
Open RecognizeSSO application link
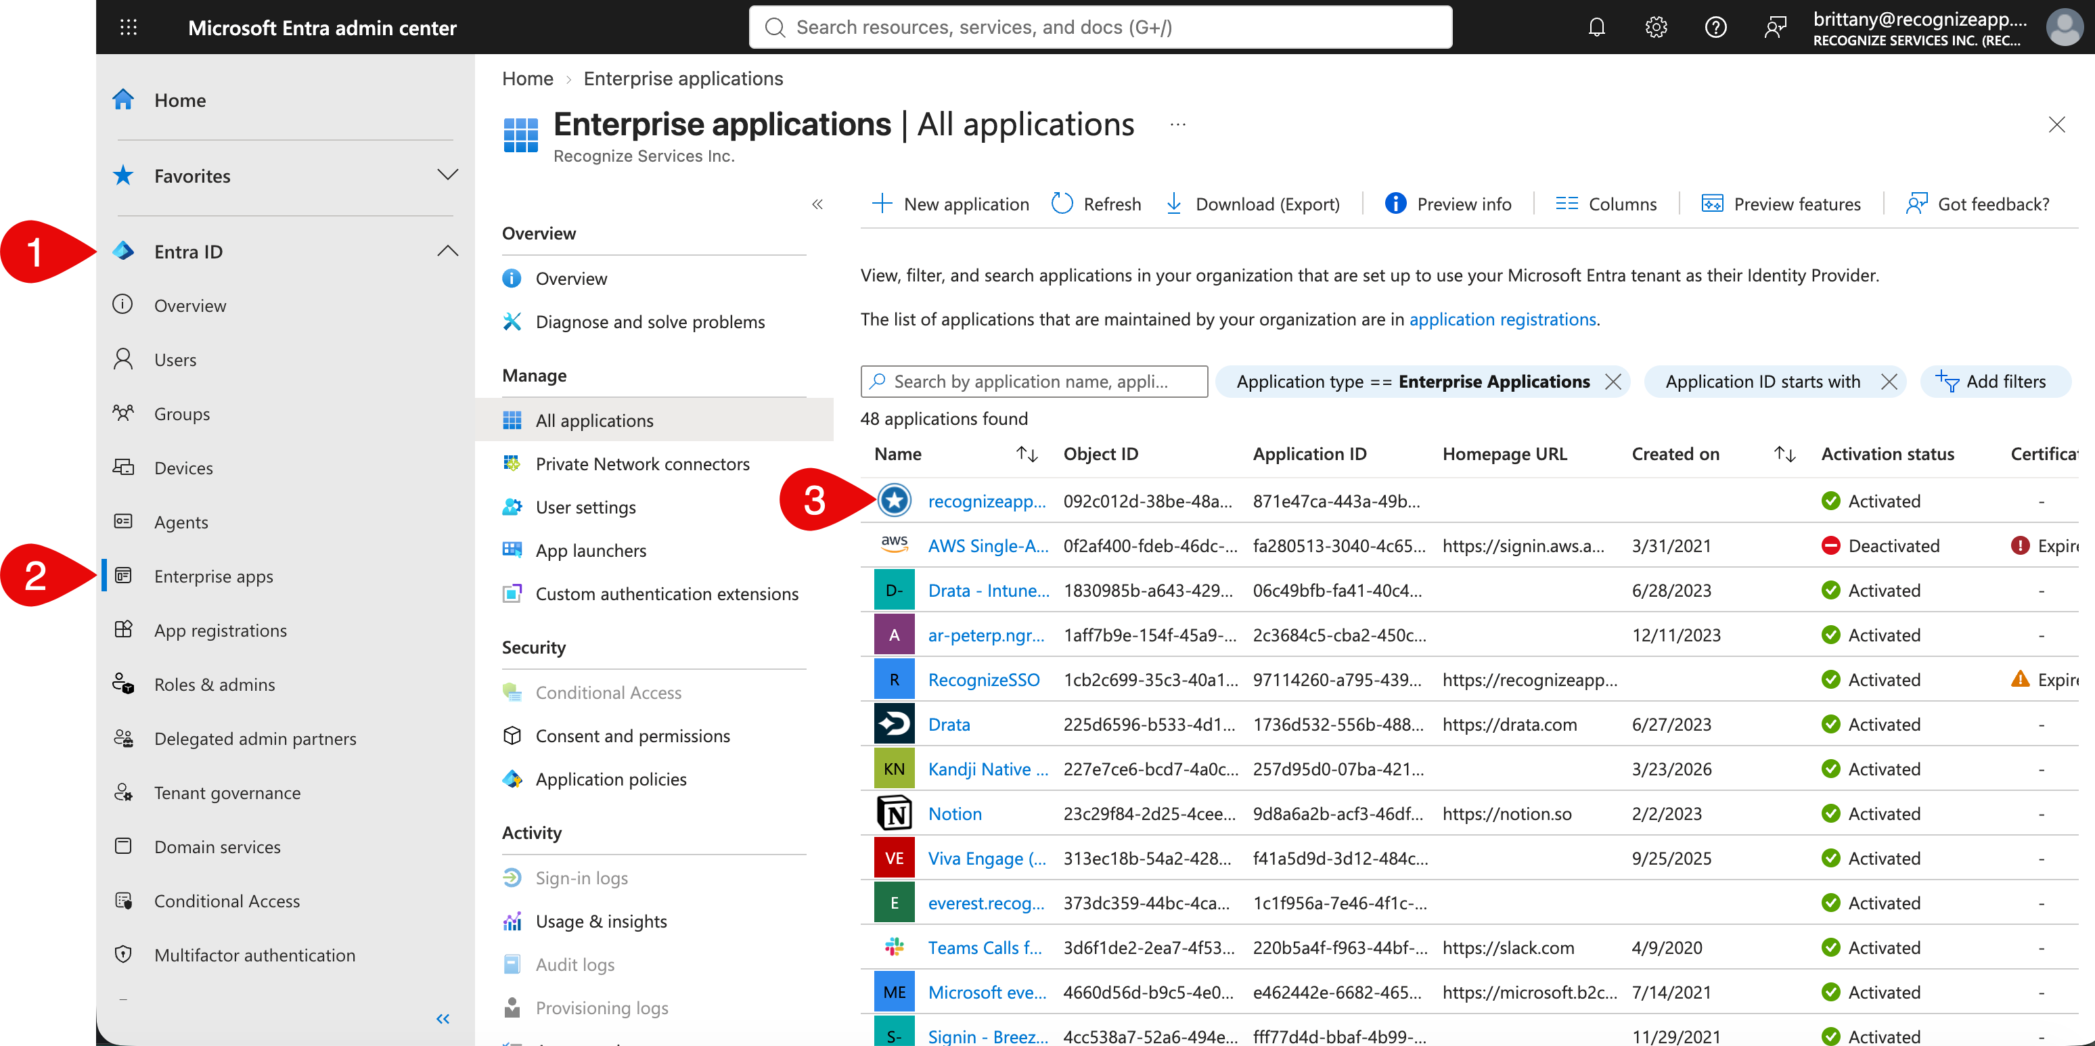point(983,679)
